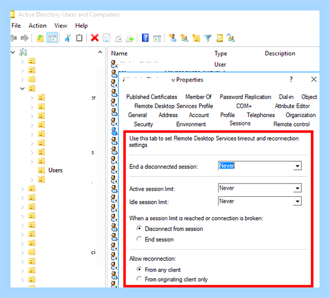Open the Environment tab

tap(191, 124)
